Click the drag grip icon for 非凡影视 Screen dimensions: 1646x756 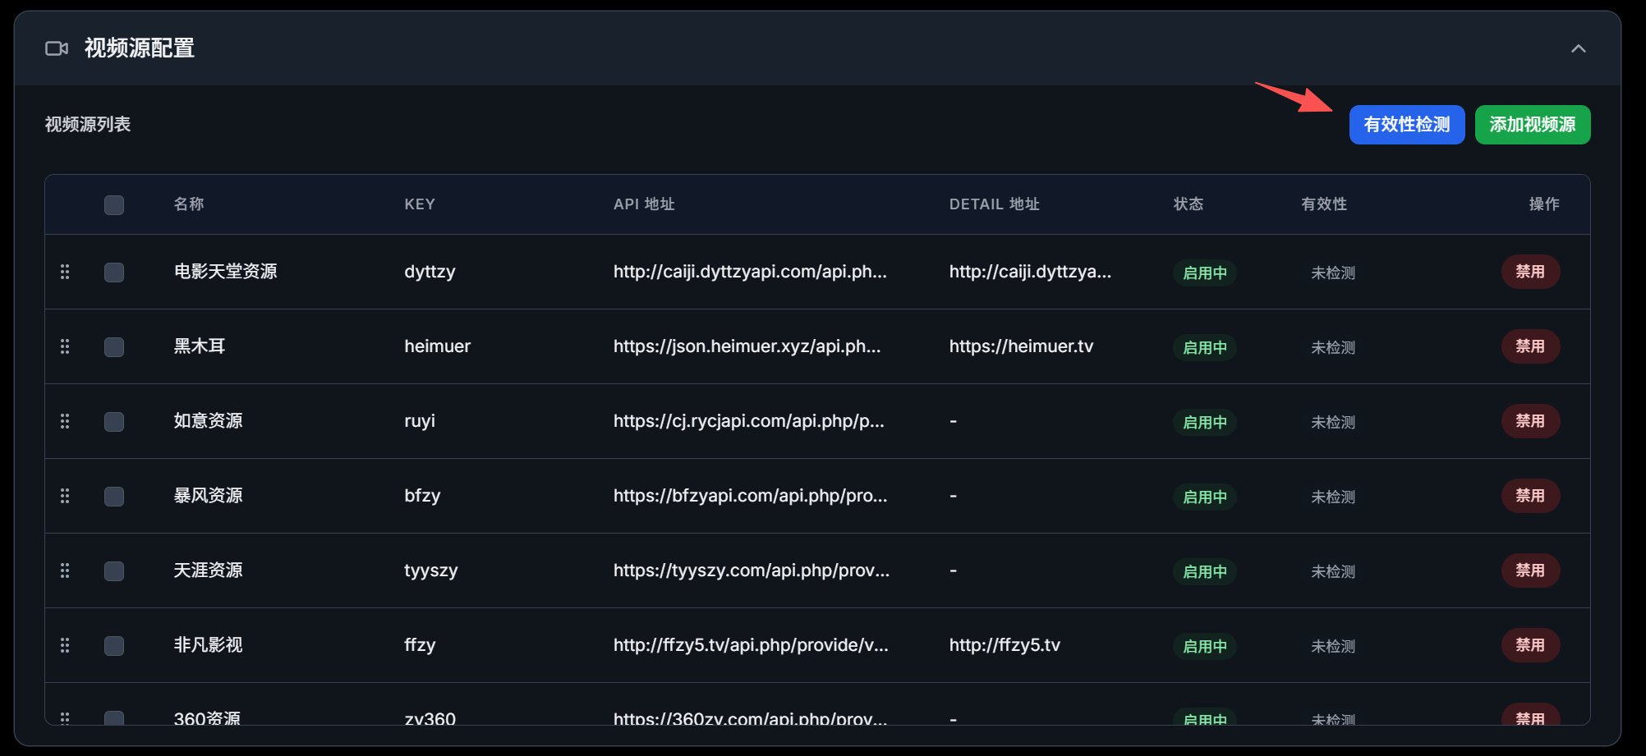coord(65,645)
